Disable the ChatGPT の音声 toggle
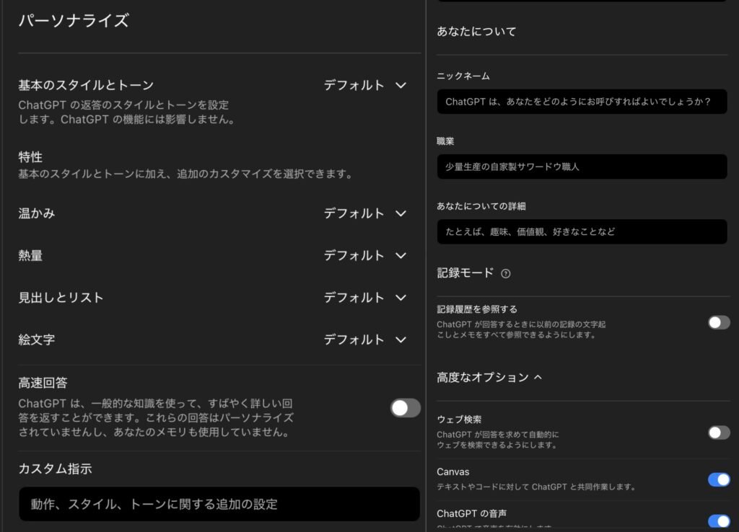This screenshot has width=739, height=532. [719, 521]
